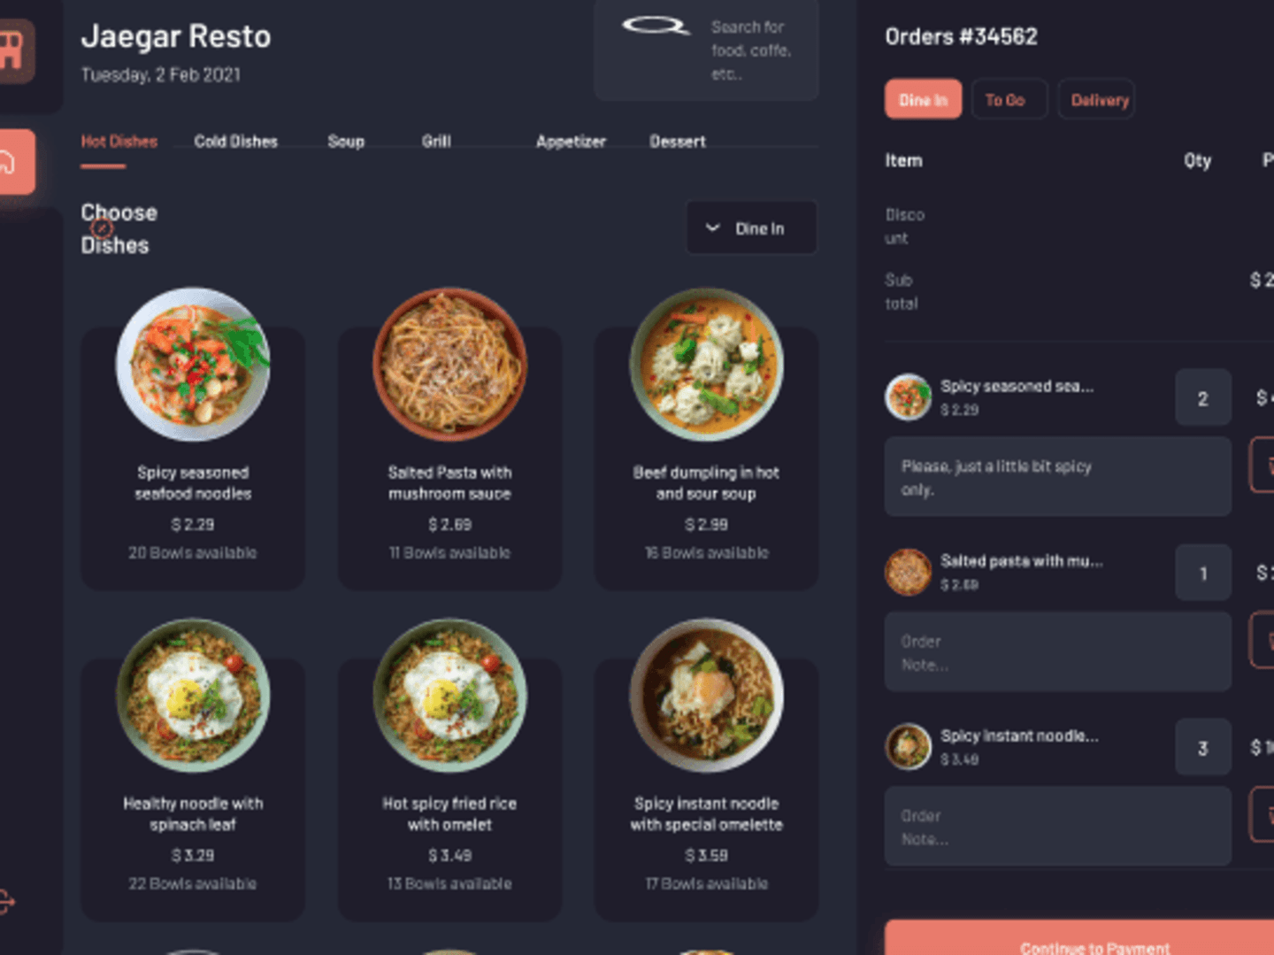
Task: Select the Delivery order type
Action: click(1097, 99)
